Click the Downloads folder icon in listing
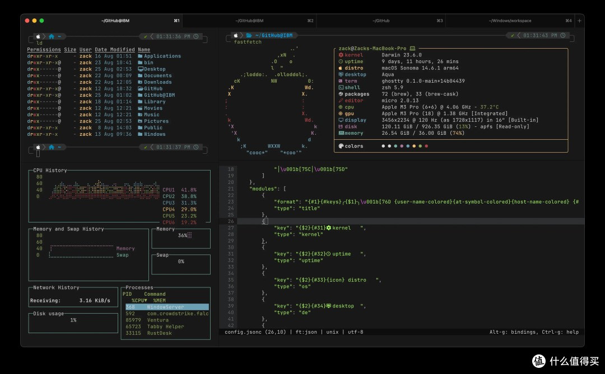Image resolution: width=605 pixels, height=374 pixels. [x=140, y=82]
